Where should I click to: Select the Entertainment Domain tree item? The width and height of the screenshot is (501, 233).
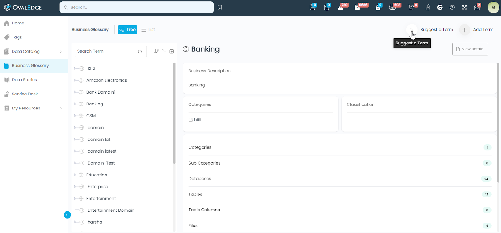tap(111, 210)
